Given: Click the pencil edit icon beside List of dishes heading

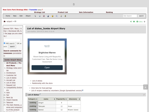Looking at the screenshot, I should (40, 94).
